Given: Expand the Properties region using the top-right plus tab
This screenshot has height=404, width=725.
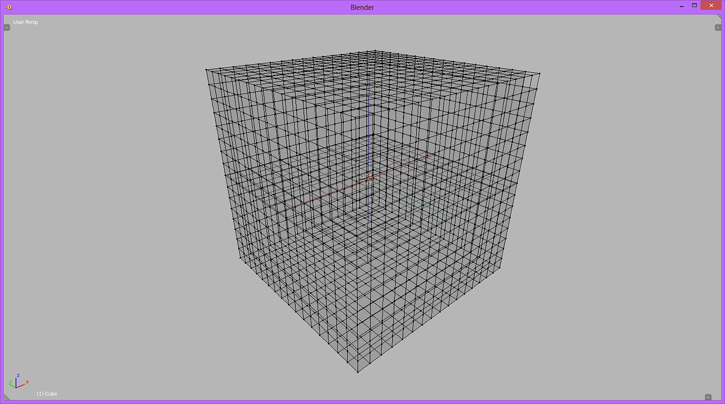Looking at the screenshot, I should pos(718,27).
